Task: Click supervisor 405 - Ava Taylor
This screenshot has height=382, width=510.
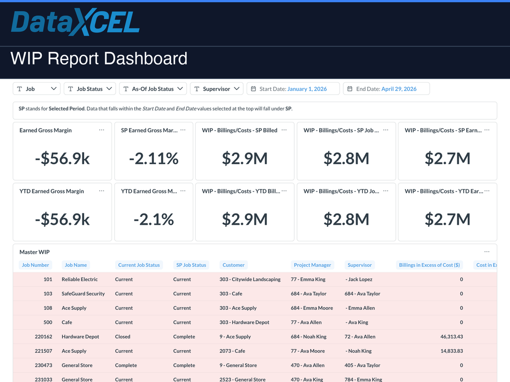Action: pyautogui.click(x=363, y=365)
